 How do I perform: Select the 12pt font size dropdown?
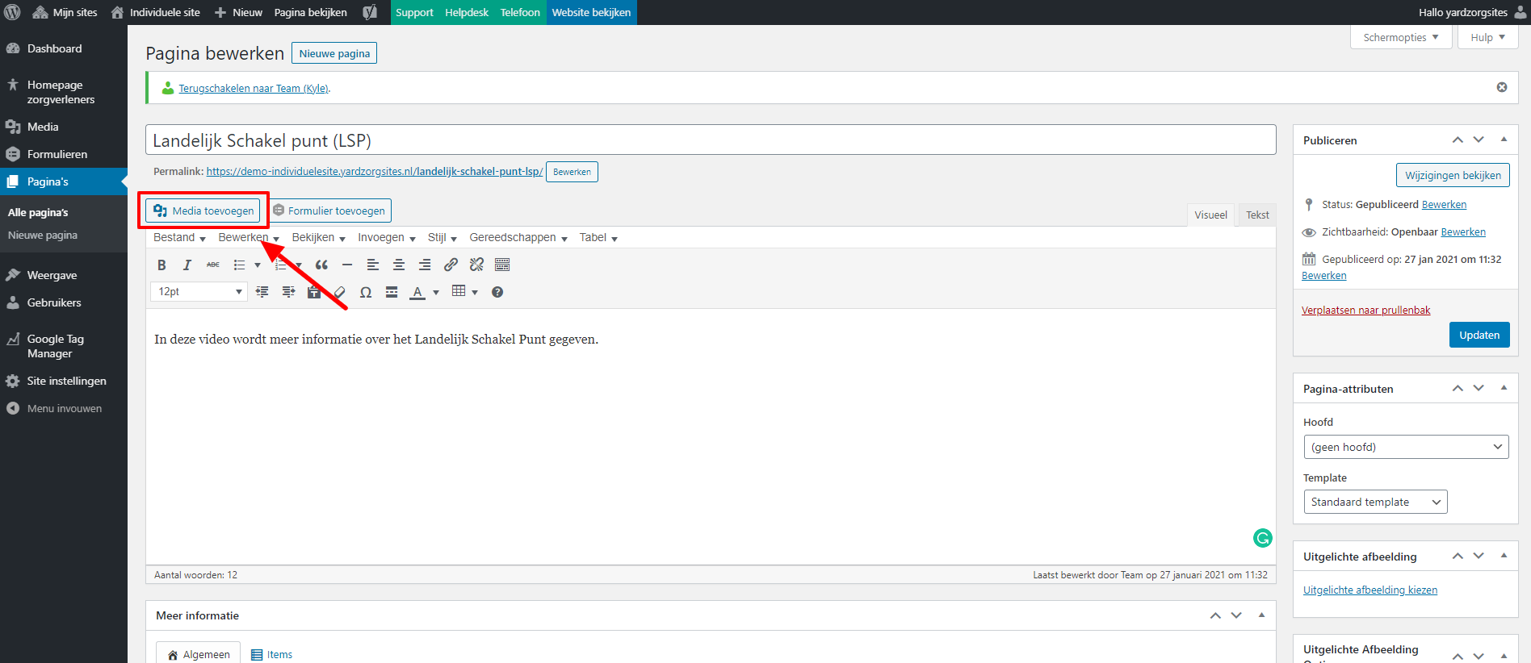(199, 291)
